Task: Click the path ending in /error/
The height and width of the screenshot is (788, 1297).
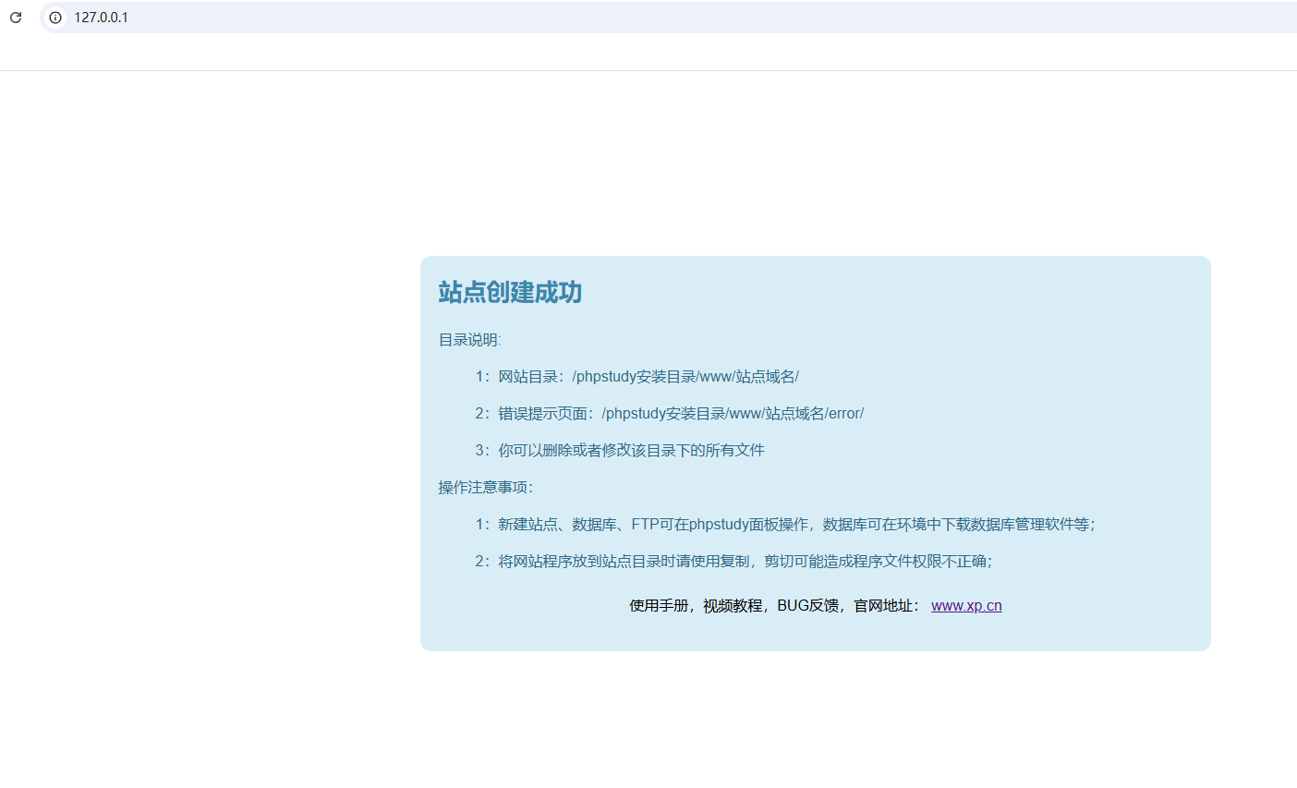Action: [733, 414]
